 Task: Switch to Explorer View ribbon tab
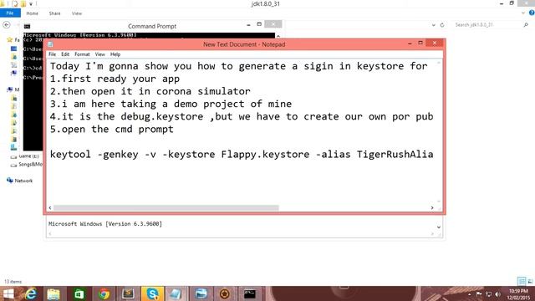77,13
